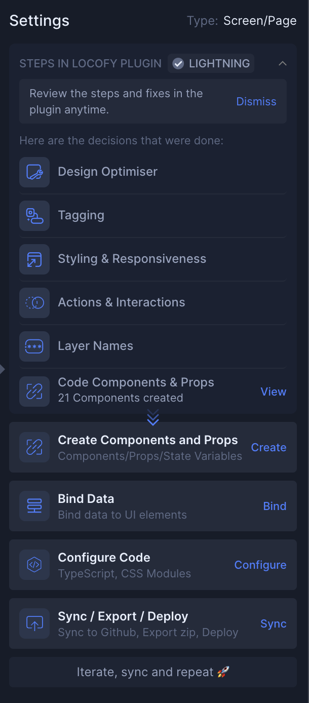Expand the side panel edge arrow
The height and width of the screenshot is (703, 309).
[3, 369]
